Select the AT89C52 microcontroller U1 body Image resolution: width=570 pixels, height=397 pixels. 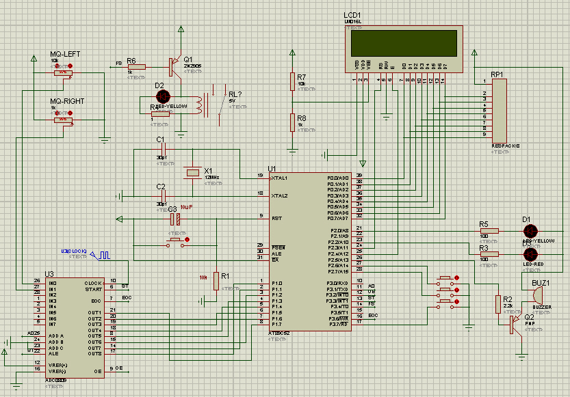point(310,251)
